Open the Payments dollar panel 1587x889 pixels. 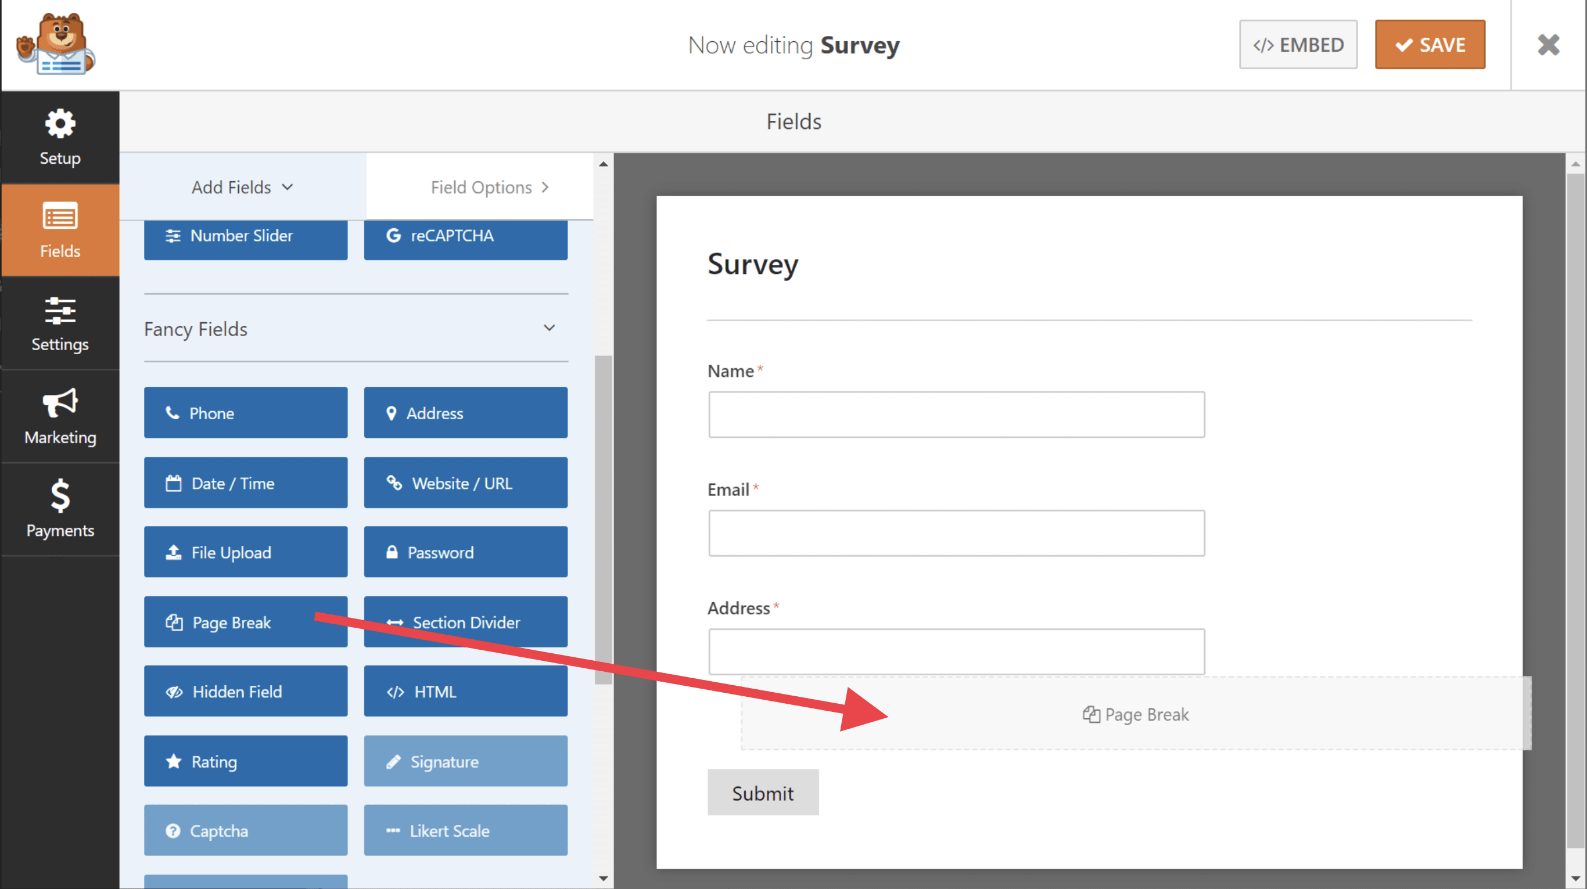(x=60, y=510)
